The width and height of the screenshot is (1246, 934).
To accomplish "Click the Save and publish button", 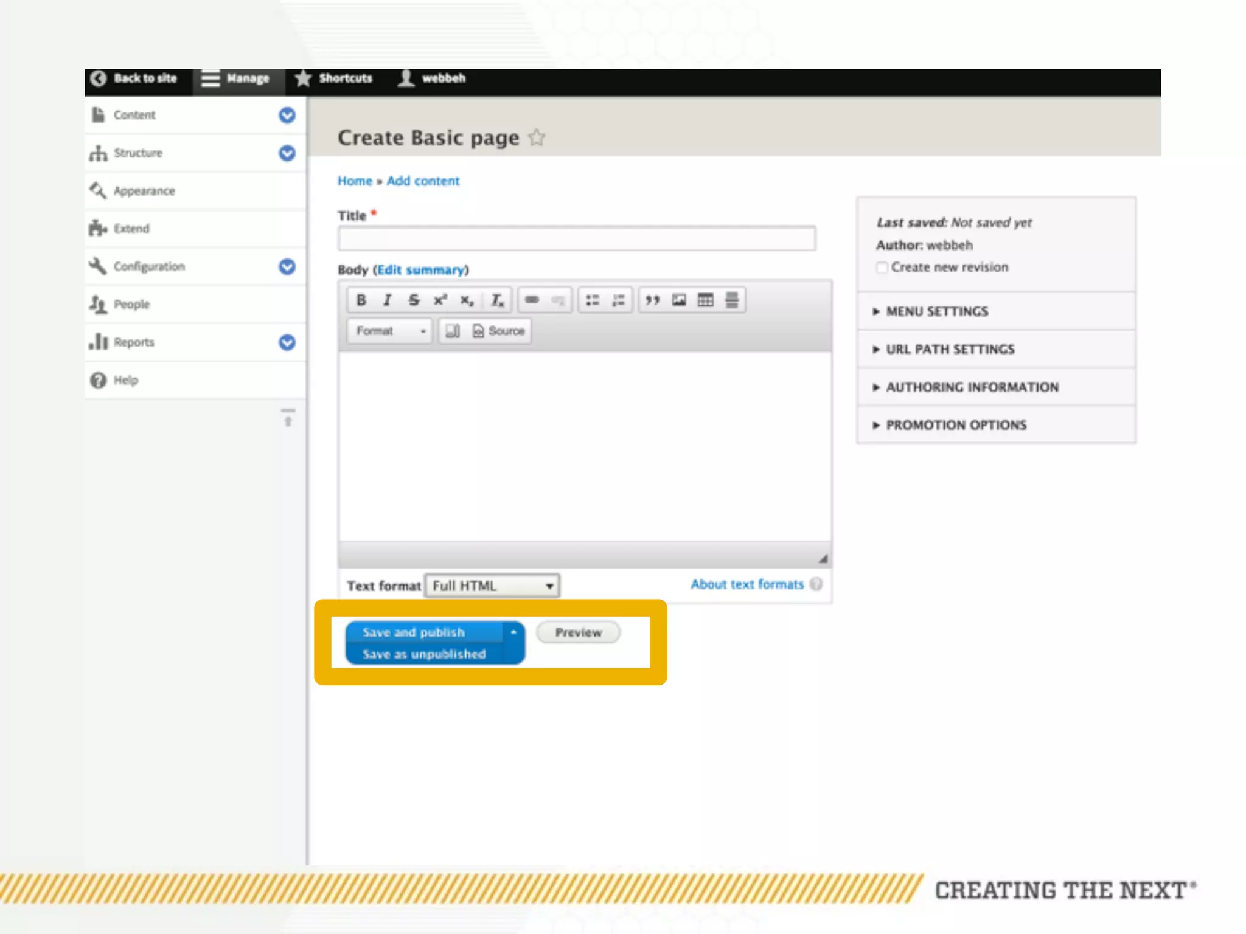I will (414, 632).
